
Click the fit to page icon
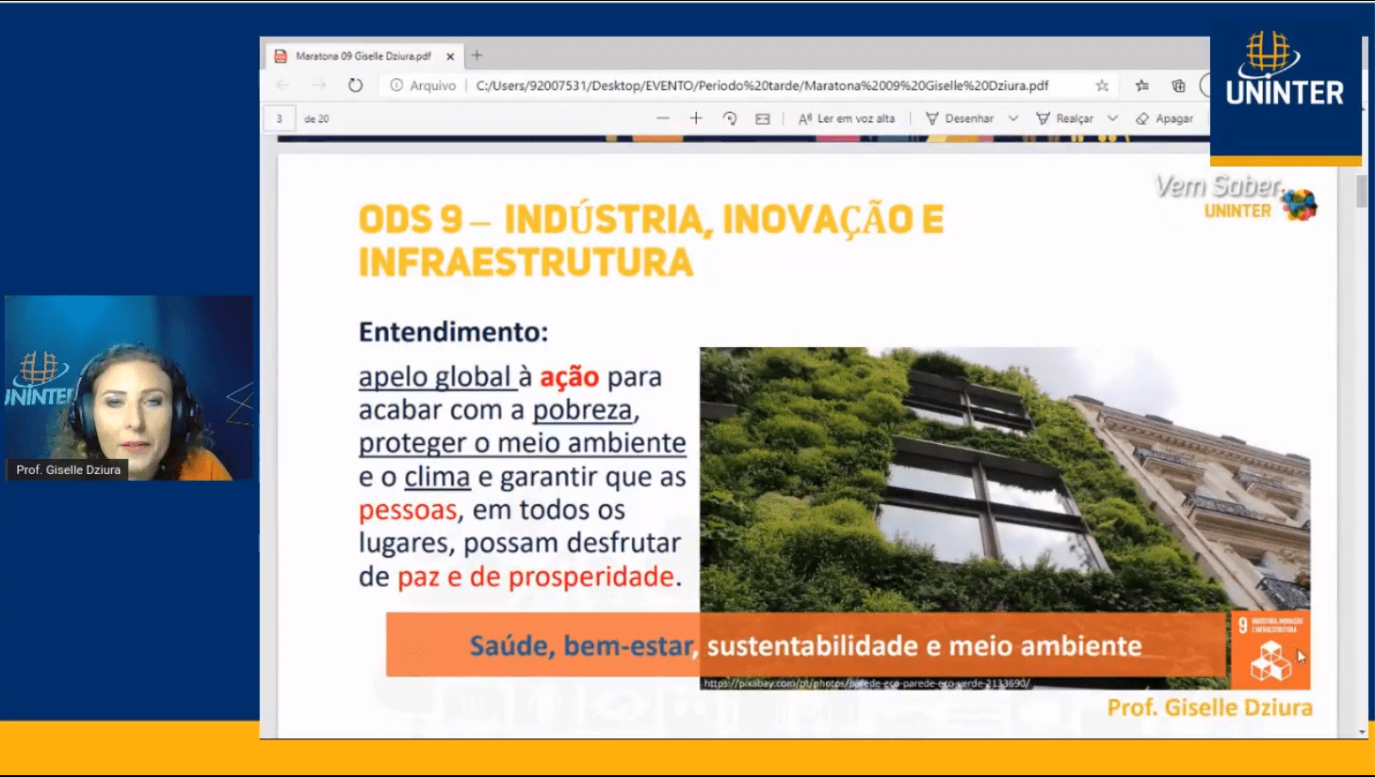(x=763, y=119)
